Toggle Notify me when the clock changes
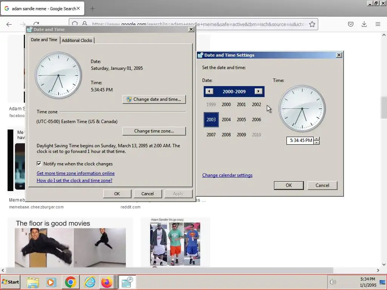387x290 pixels. [39, 164]
